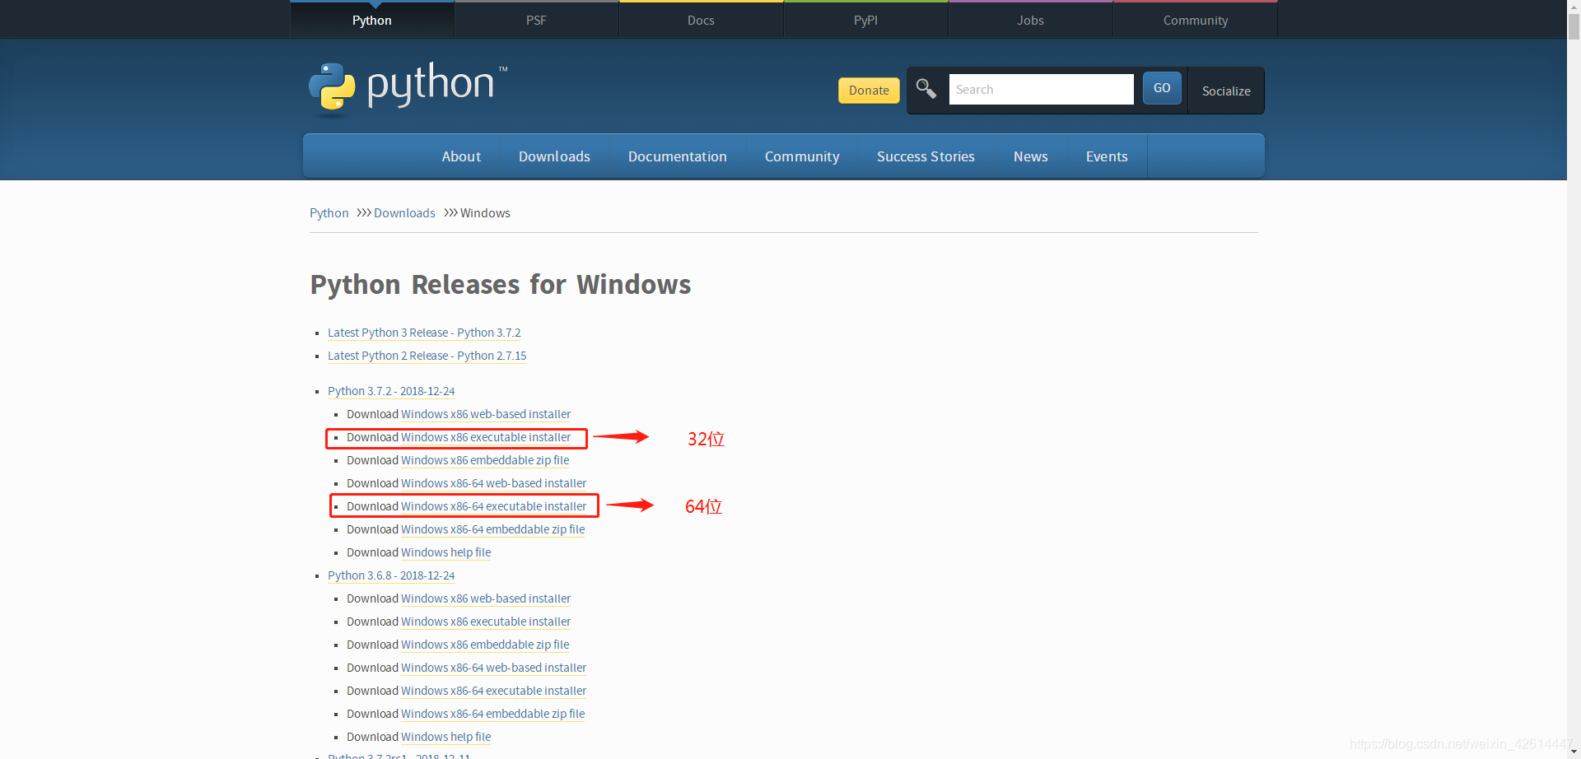Open the Documentation navigation menu
Image resolution: width=1581 pixels, height=759 pixels.
click(678, 156)
